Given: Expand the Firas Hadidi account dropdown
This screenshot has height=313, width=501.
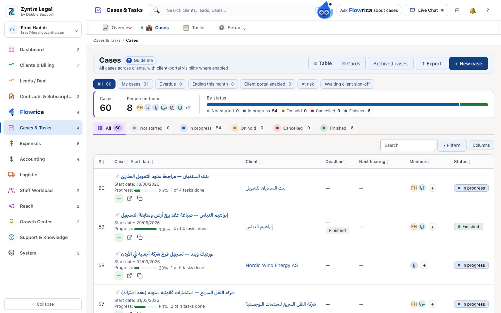Looking at the screenshot, I should tap(43, 30).
